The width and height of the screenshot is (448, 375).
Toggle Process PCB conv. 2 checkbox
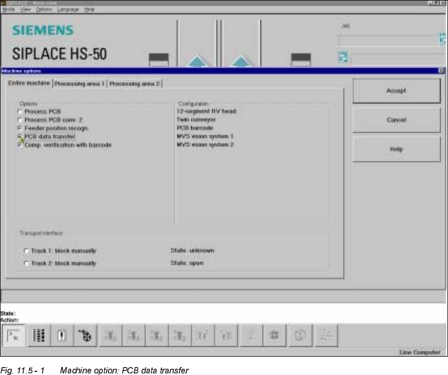click(x=20, y=119)
